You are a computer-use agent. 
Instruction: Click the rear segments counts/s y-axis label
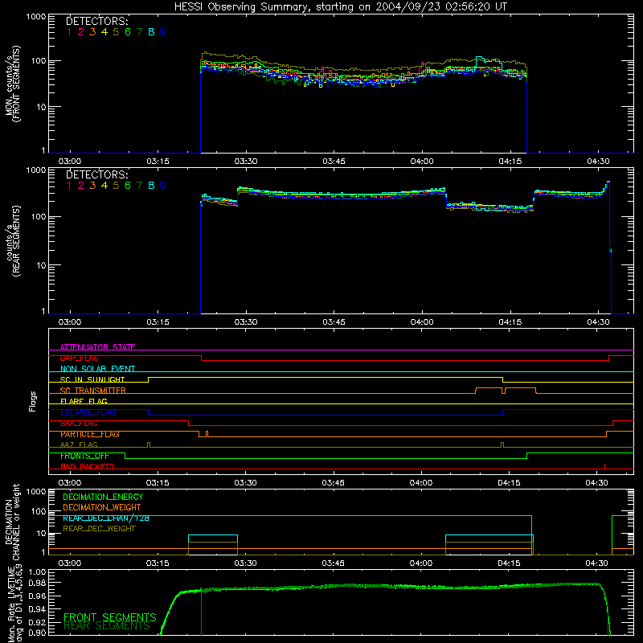pyautogui.click(x=12, y=240)
